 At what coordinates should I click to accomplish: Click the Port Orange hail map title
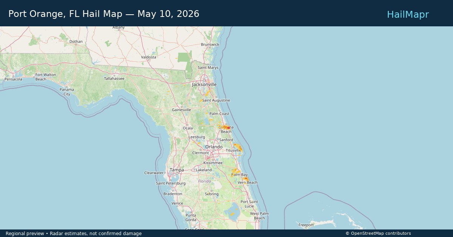(x=104, y=14)
